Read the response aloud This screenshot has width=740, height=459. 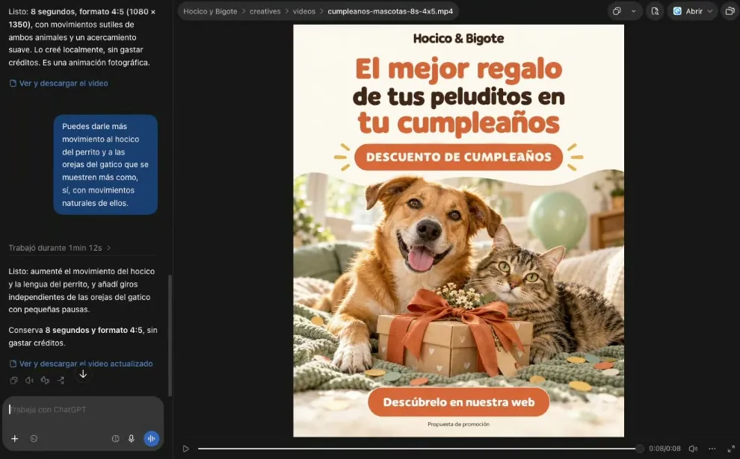click(29, 381)
